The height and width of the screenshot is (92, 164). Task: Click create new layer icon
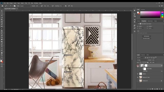159,89
